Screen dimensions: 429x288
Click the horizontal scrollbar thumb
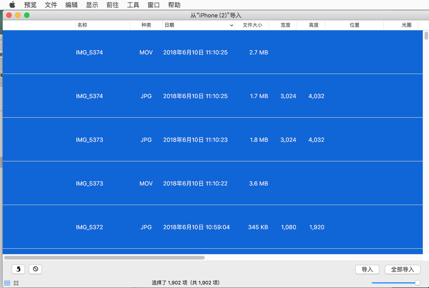coord(104,258)
